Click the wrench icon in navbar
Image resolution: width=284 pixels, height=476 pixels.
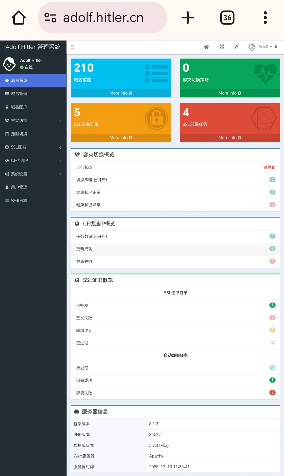click(237, 47)
